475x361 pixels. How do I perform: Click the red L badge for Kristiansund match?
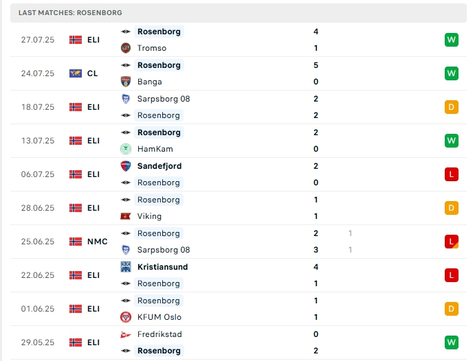pos(451,275)
